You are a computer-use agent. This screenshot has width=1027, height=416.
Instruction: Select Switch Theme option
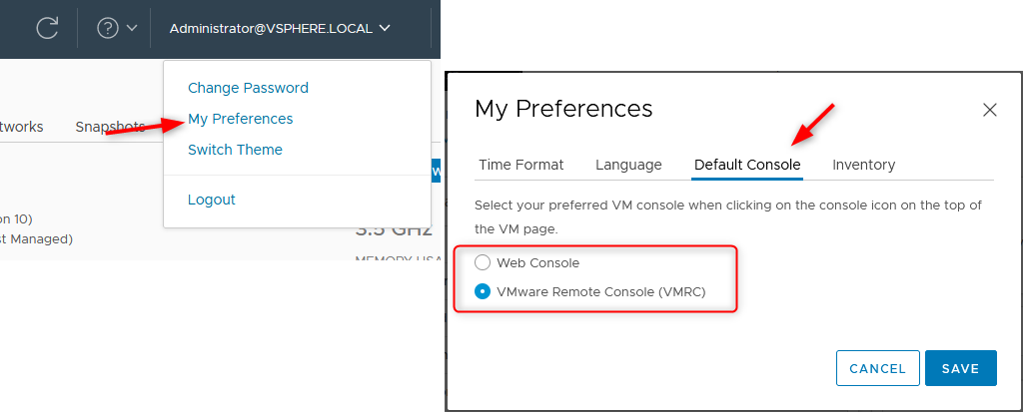point(235,149)
